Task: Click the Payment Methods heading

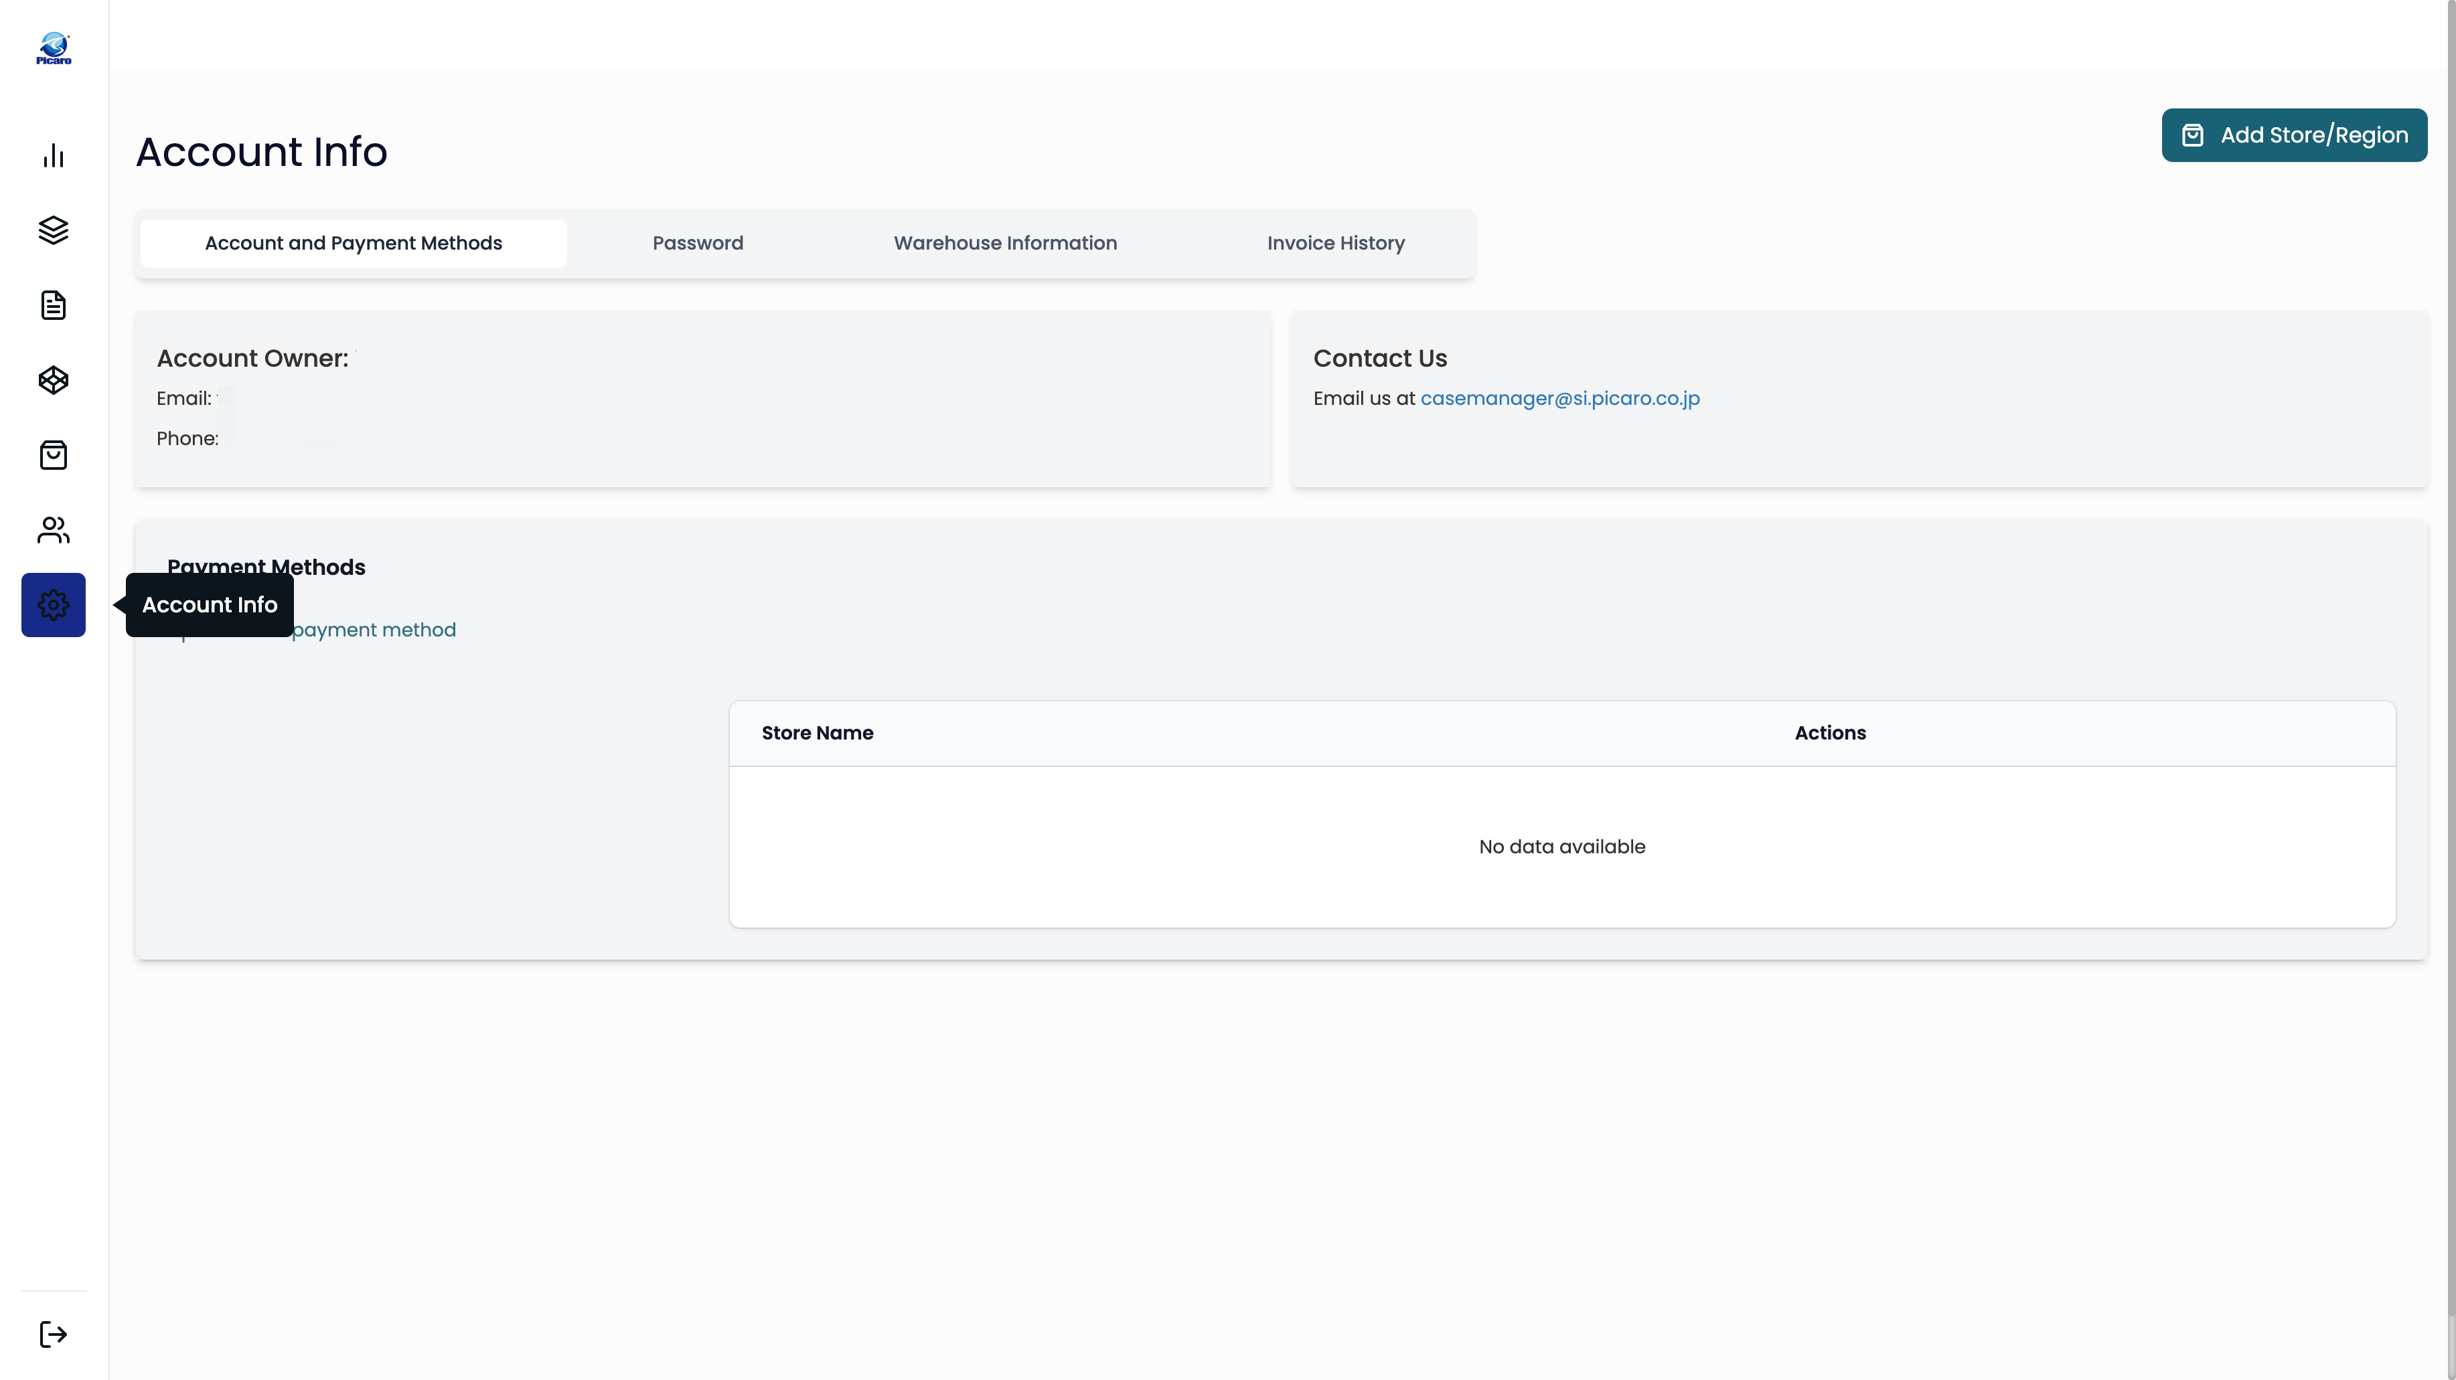Action: 266,567
